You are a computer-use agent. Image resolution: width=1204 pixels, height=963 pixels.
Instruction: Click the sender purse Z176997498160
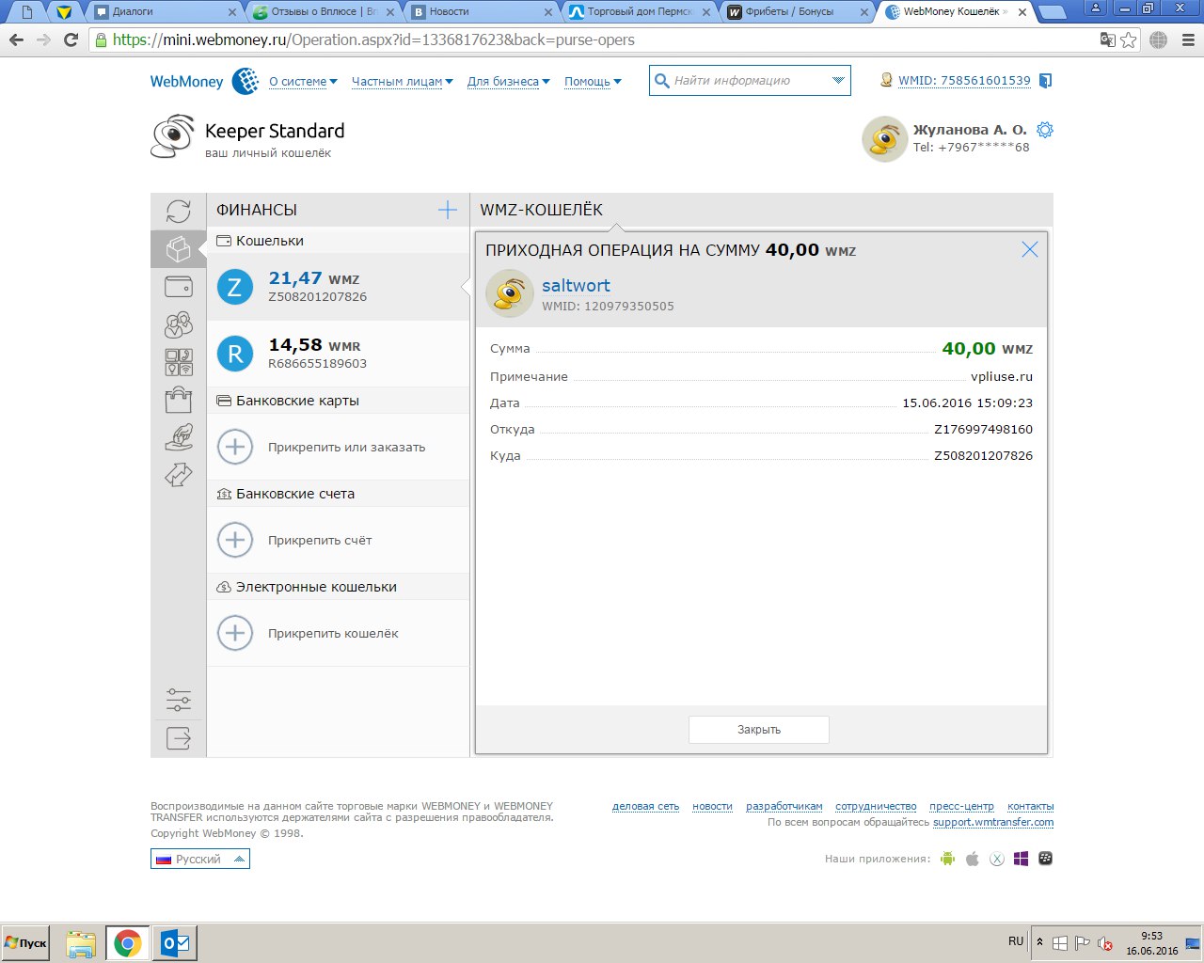(983, 429)
